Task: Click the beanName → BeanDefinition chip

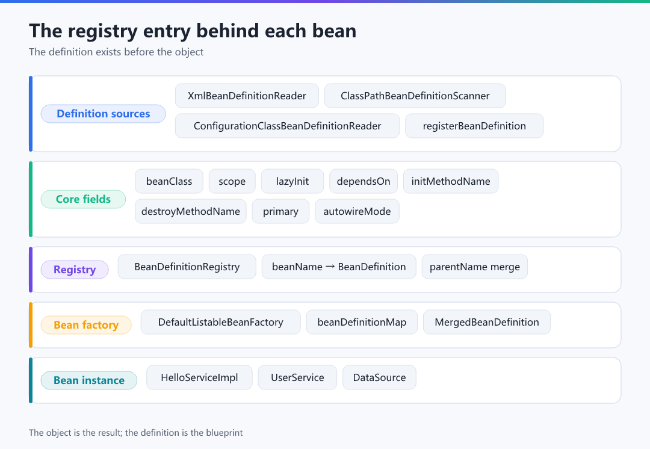Action: (339, 267)
